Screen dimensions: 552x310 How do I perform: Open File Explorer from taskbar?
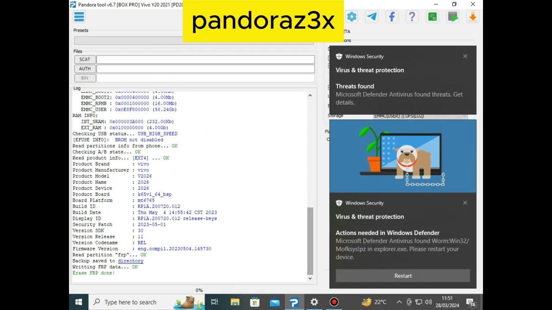pos(235,302)
